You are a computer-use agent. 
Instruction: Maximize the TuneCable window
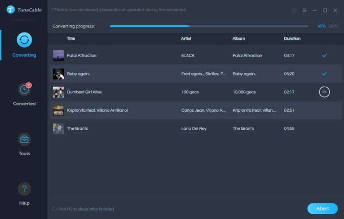click(x=325, y=10)
